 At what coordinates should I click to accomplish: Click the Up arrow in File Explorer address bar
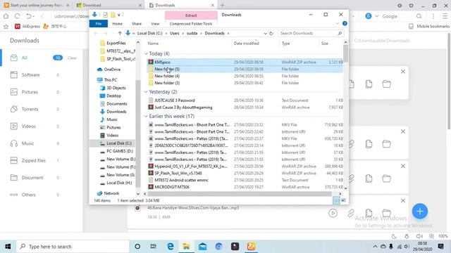point(120,33)
